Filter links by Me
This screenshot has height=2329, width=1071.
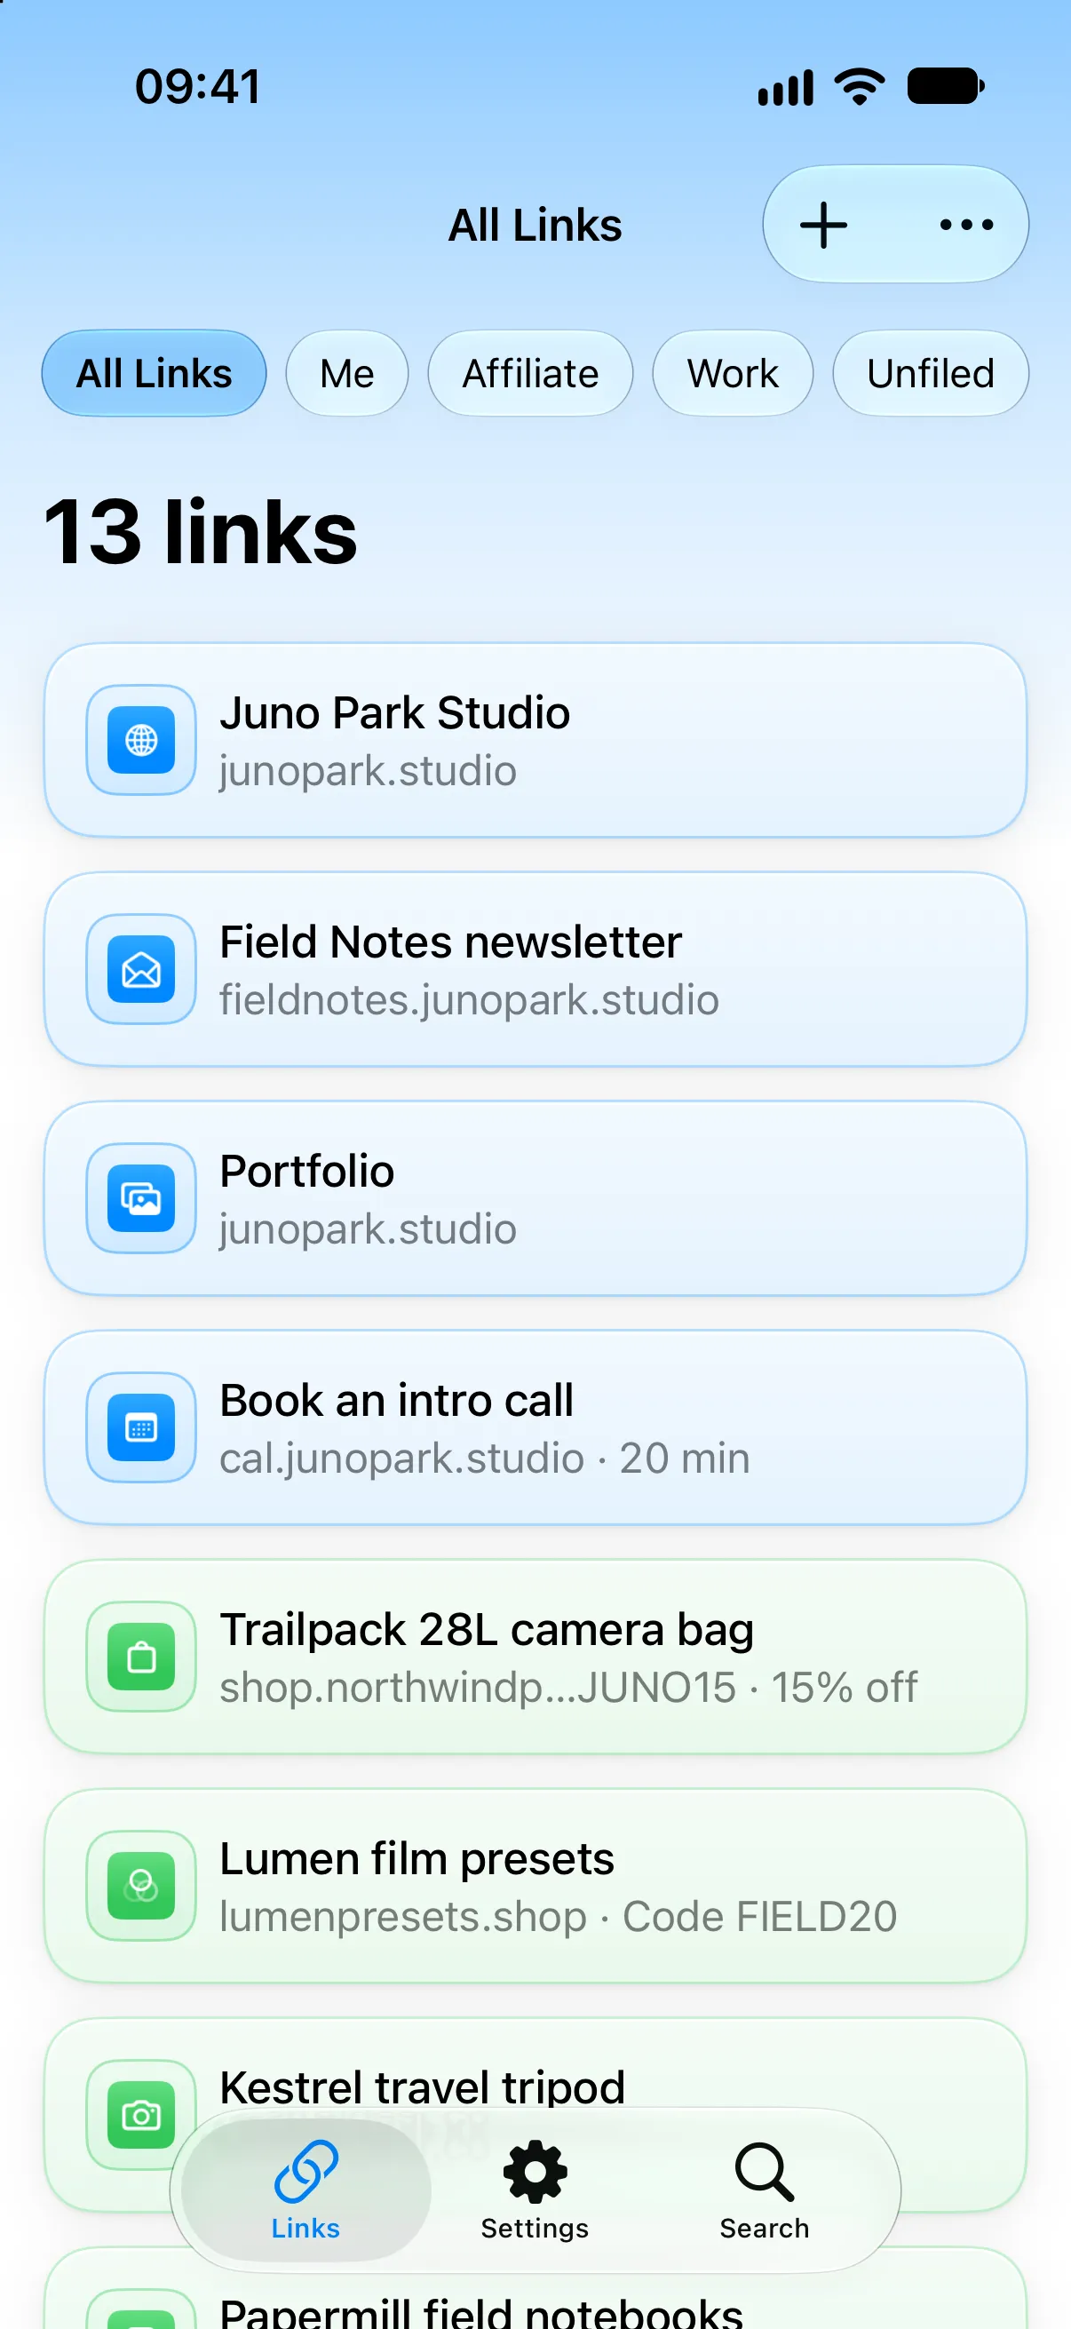click(x=347, y=373)
